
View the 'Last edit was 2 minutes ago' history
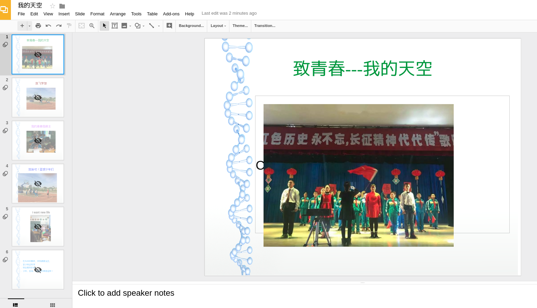(229, 13)
